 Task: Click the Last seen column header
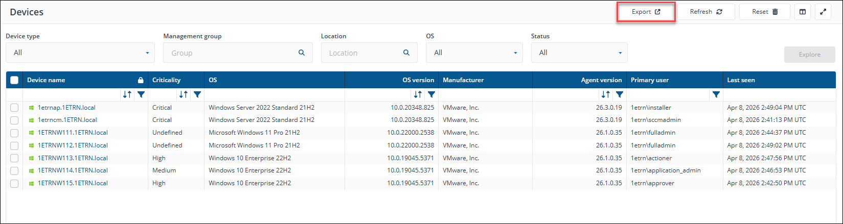pyautogui.click(x=741, y=80)
